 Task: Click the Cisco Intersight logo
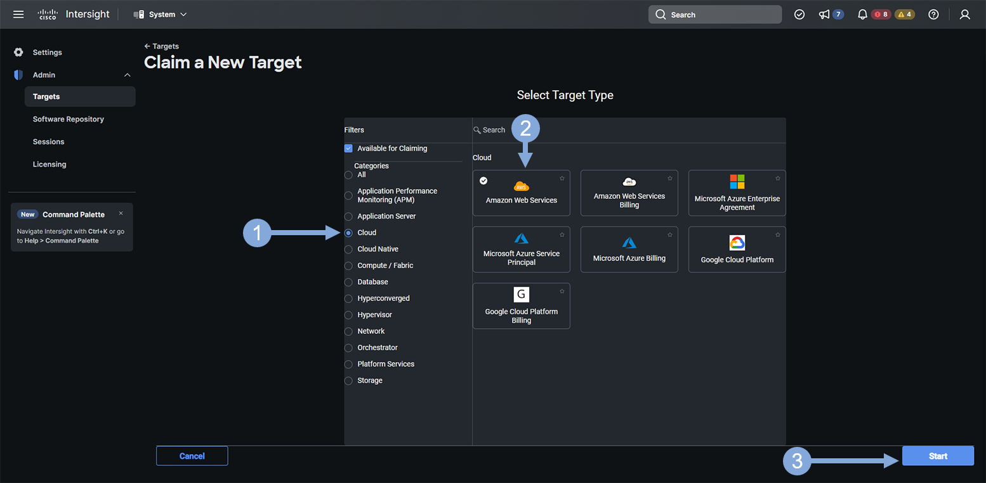[x=74, y=14]
